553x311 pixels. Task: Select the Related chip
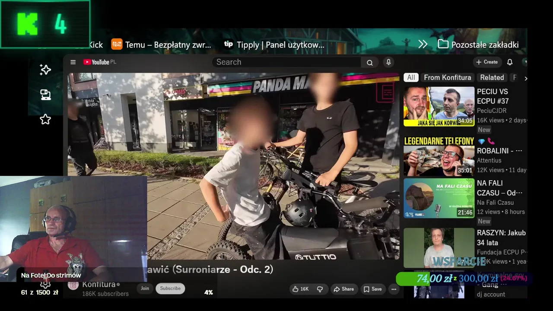click(x=492, y=78)
